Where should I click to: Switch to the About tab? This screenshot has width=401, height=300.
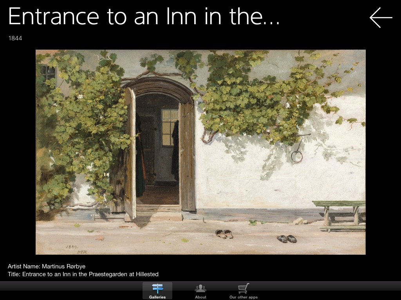tap(200, 291)
